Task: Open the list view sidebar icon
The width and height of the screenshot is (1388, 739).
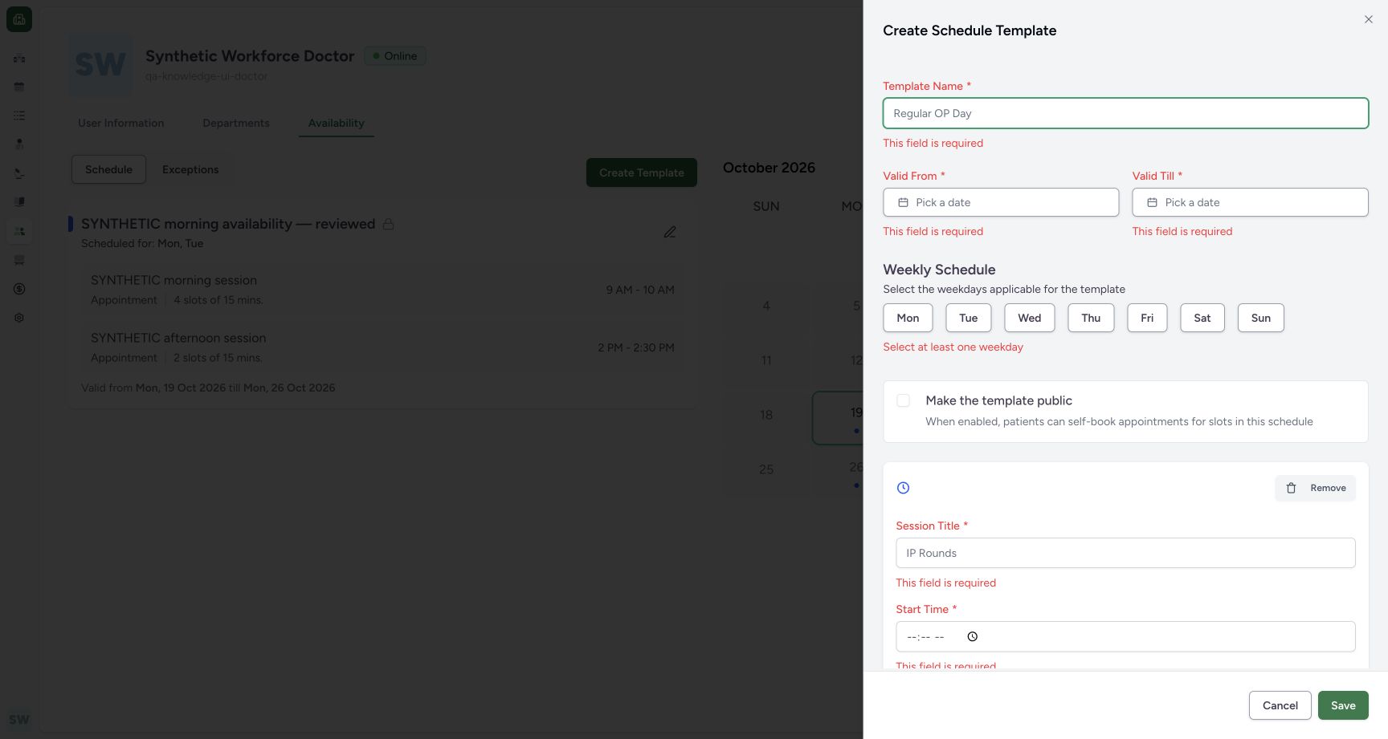Action: click(19, 116)
